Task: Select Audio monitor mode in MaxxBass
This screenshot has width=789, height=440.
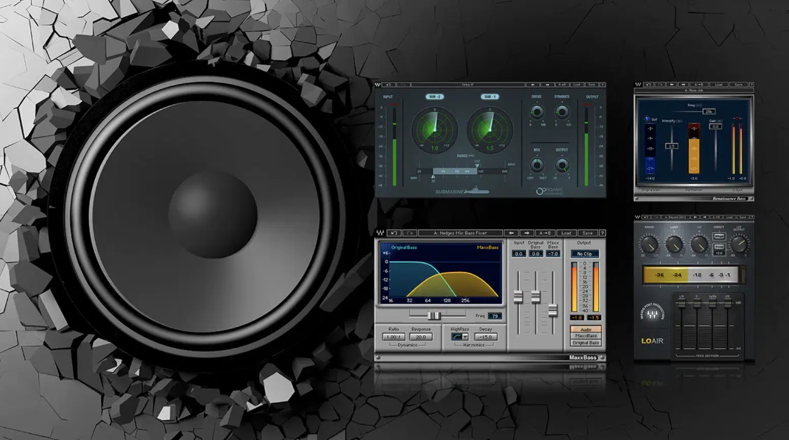Action: (x=586, y=329)
